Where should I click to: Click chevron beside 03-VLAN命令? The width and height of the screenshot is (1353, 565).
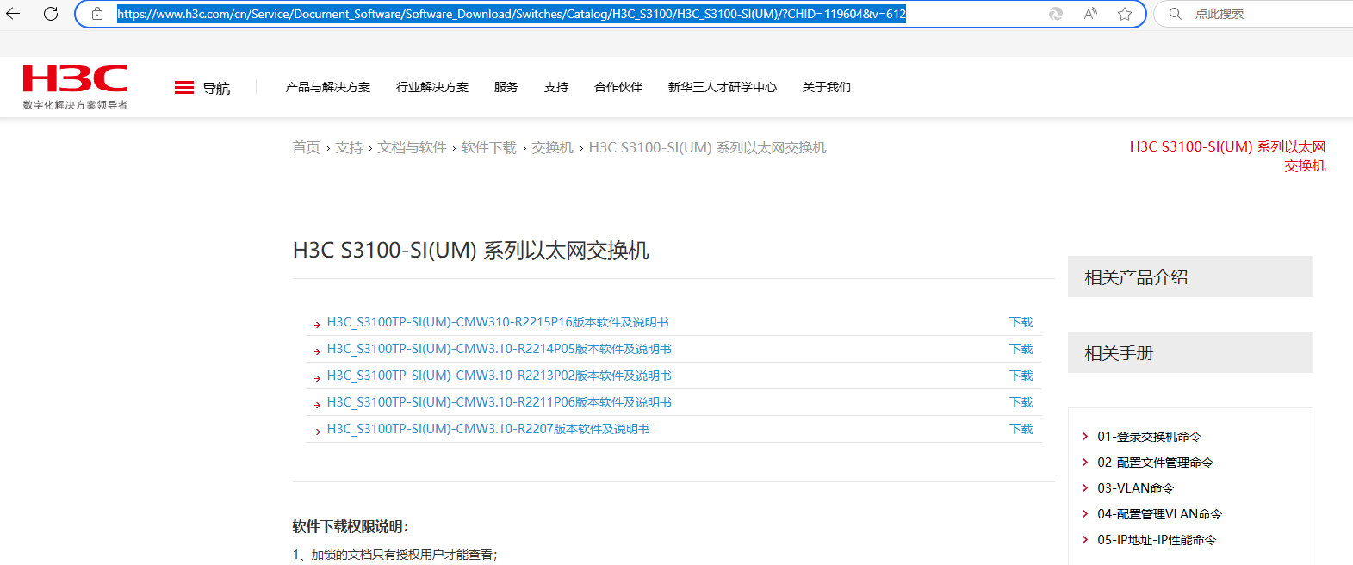click(1085, 488)
